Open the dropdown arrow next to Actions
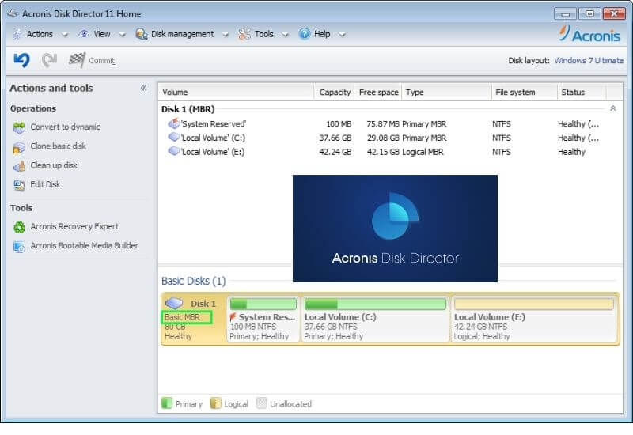The image size is (633, 435). pyautogui.click(x=65, y=35)
